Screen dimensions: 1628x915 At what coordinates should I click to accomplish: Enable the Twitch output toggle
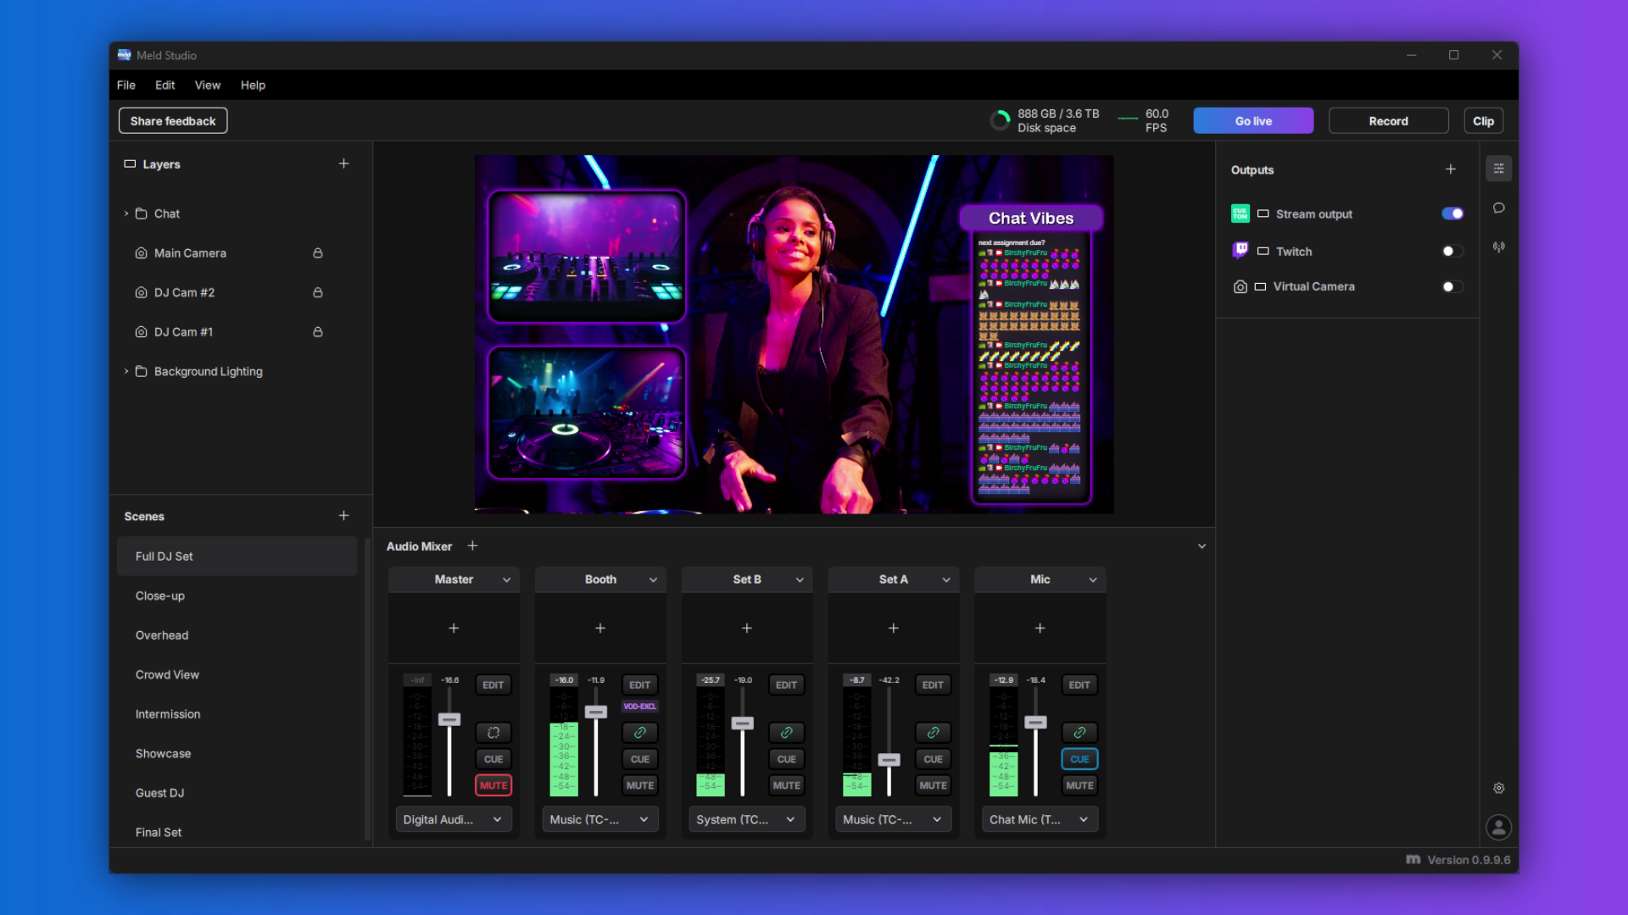(x=1452, y=251)
